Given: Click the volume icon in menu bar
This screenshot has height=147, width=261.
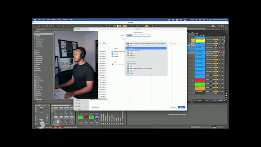Looking at the screenshot, I should [x=192, y=20].
